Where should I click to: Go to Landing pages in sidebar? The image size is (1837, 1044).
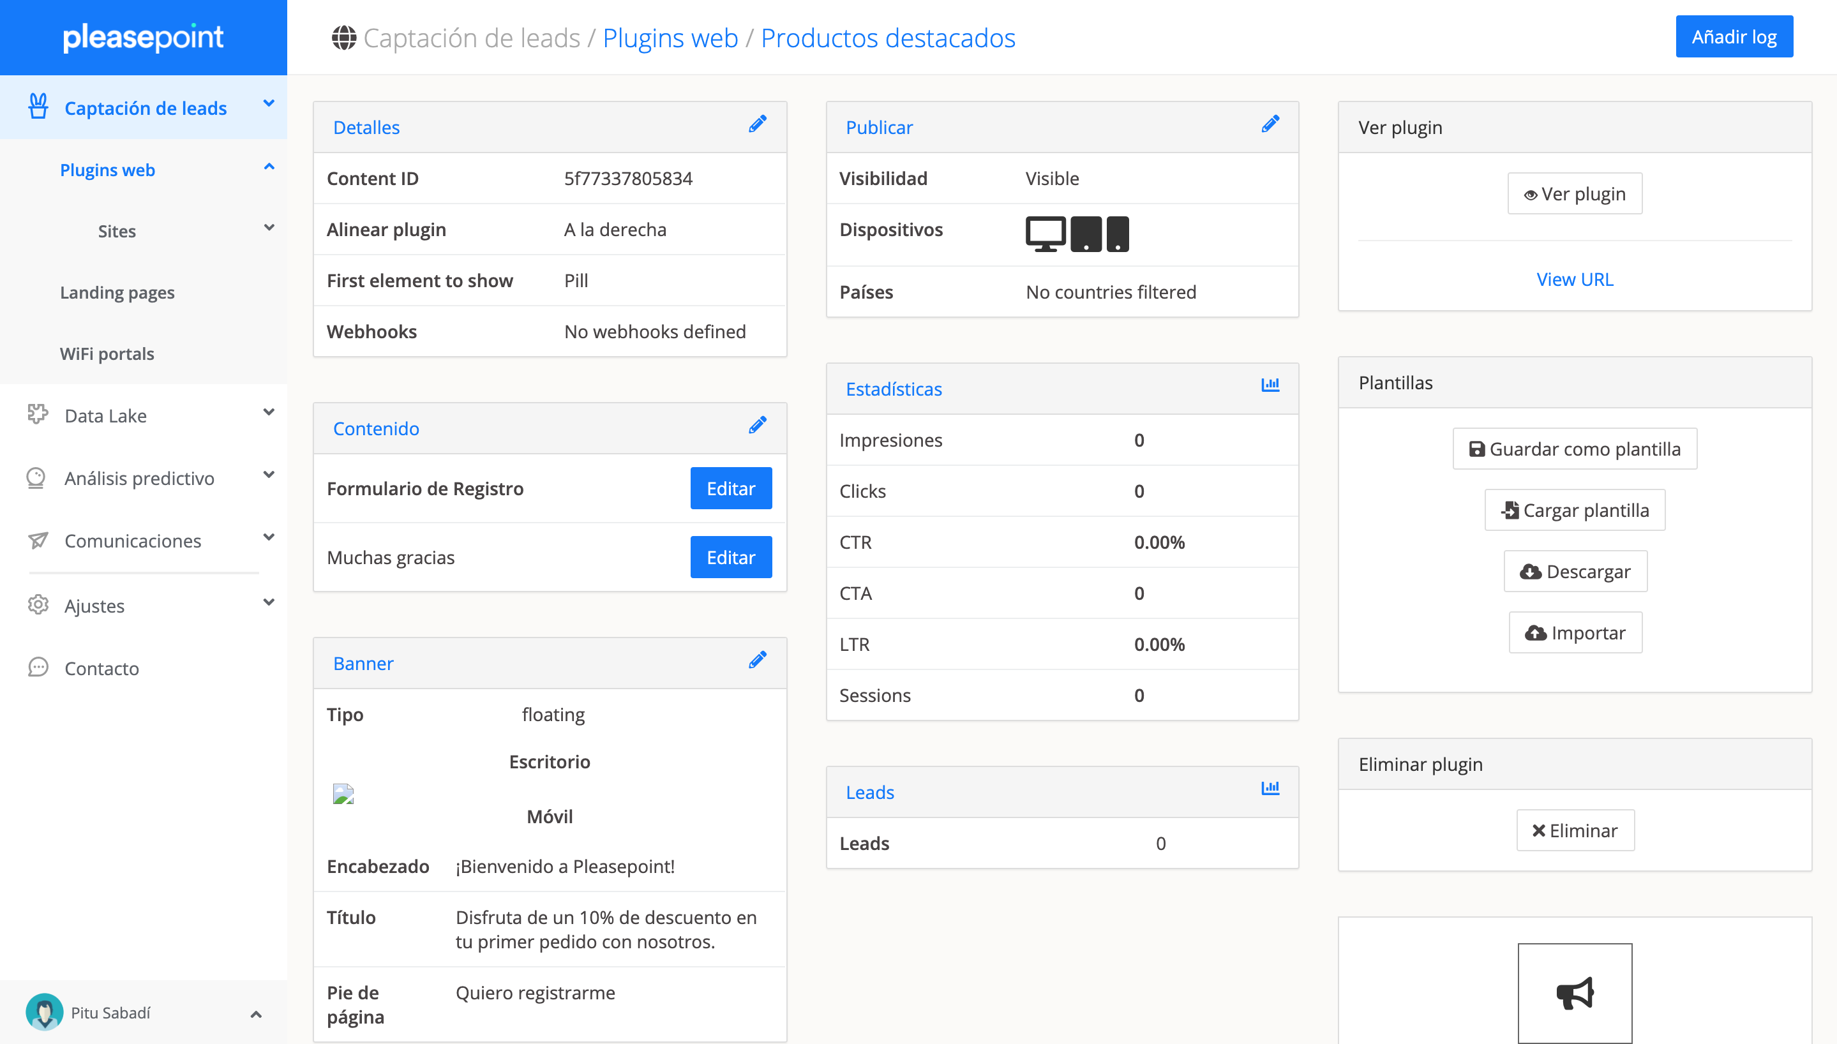coord(117,292)
